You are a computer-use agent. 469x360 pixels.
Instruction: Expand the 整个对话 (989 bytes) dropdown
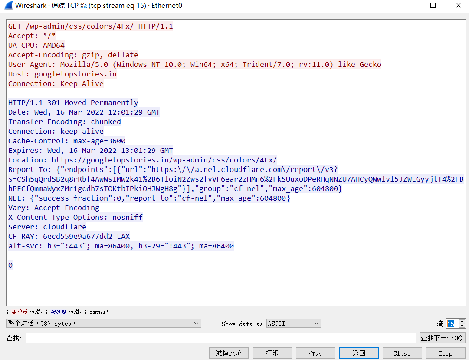[103, 324]
